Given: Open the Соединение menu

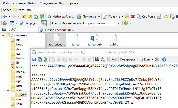Looking at the screenshot, I should click(48, 3).
